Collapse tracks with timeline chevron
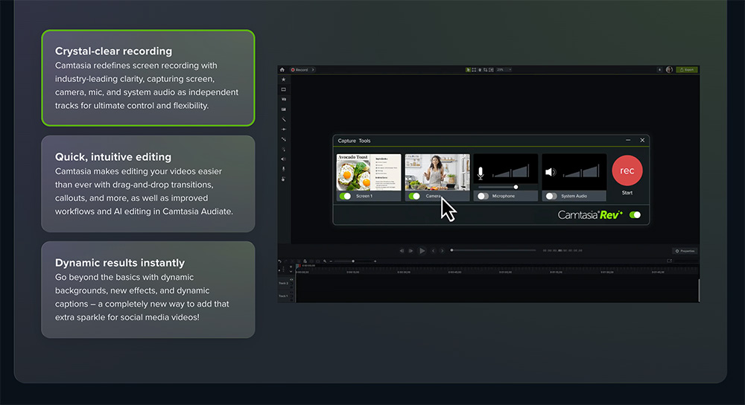745x405 pixels. 291,271
